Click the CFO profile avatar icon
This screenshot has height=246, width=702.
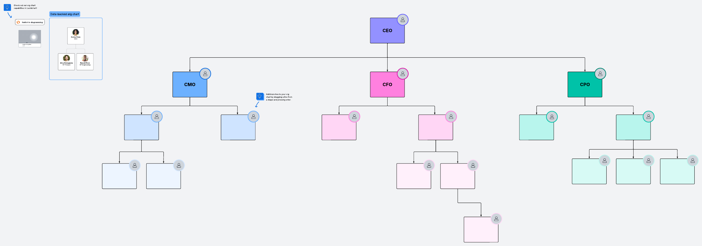[402, 74]
